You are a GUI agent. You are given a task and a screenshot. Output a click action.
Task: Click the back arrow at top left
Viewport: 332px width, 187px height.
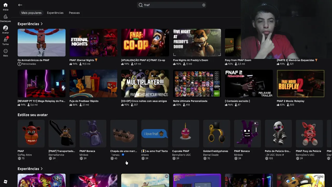(x=20, y=5)
